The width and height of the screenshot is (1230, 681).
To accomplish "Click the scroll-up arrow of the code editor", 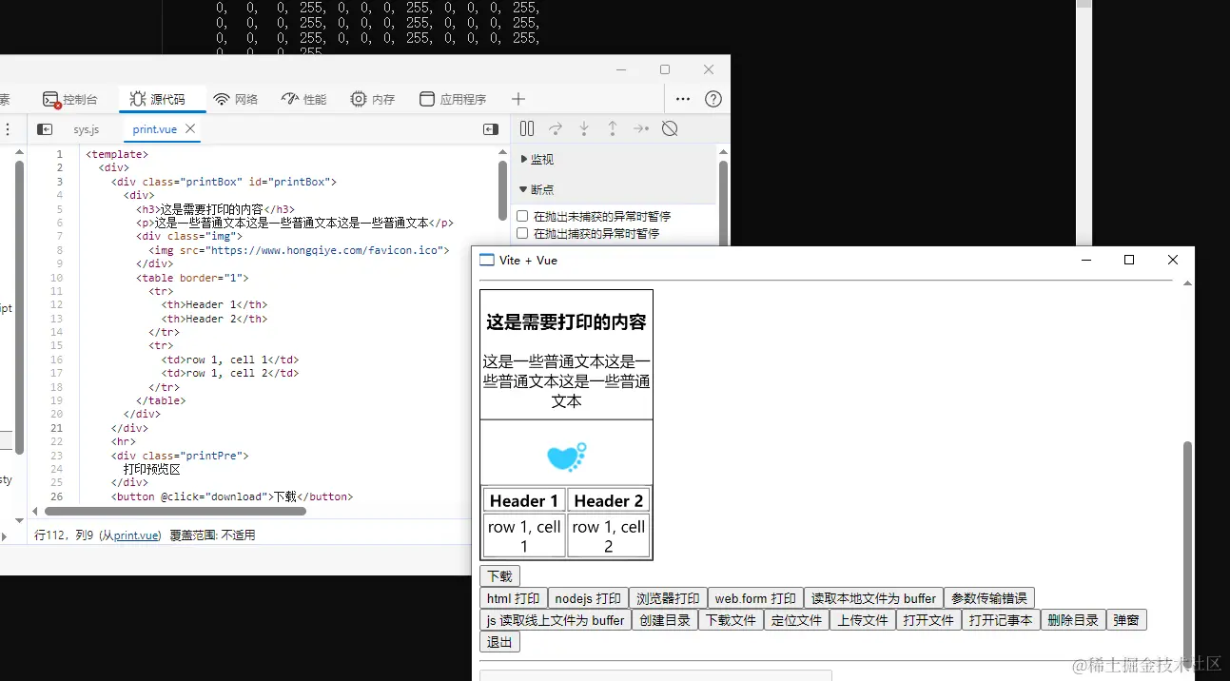I will pyautogui.click(x=502, y=152).
